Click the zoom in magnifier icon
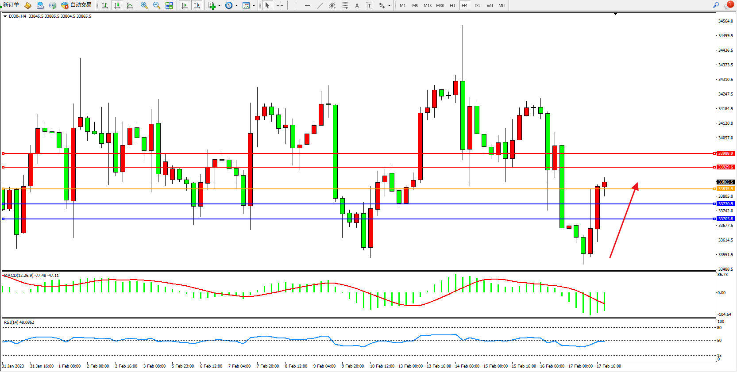 point(144,5)
